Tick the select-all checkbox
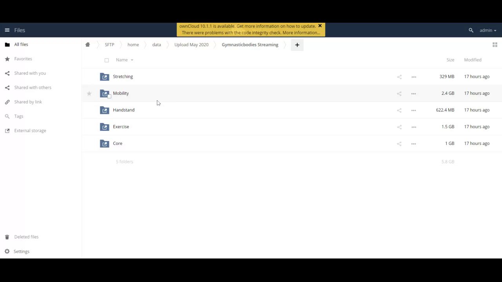Image resolution: width=502 pixels, height=282 pixels. 107,60
